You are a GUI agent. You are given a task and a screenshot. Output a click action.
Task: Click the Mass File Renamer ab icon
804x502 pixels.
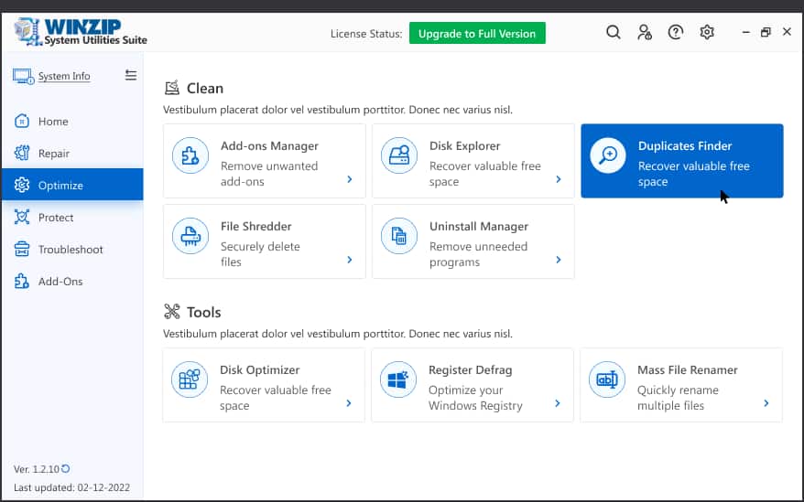pyautogui.click(x=606, y=379)
